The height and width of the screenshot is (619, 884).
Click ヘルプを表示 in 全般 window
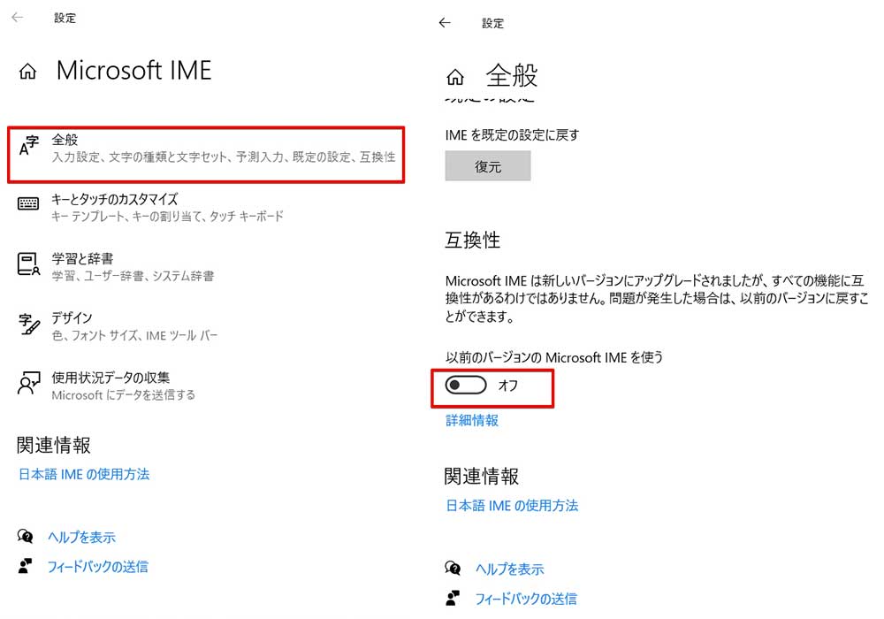(x=510, y=569)
